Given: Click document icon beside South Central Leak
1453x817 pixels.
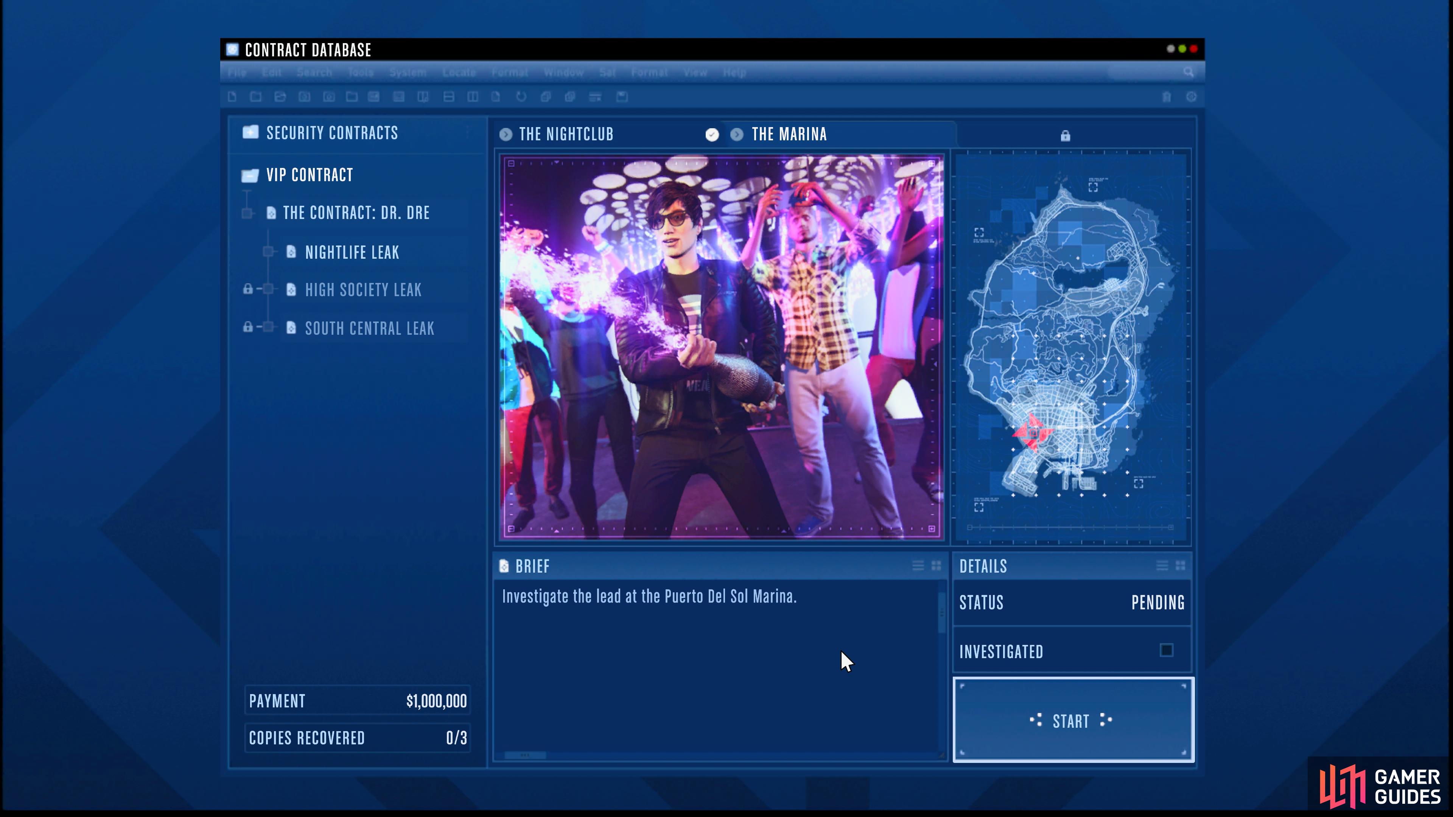Looking at the screenshot, I should (291, 328).
